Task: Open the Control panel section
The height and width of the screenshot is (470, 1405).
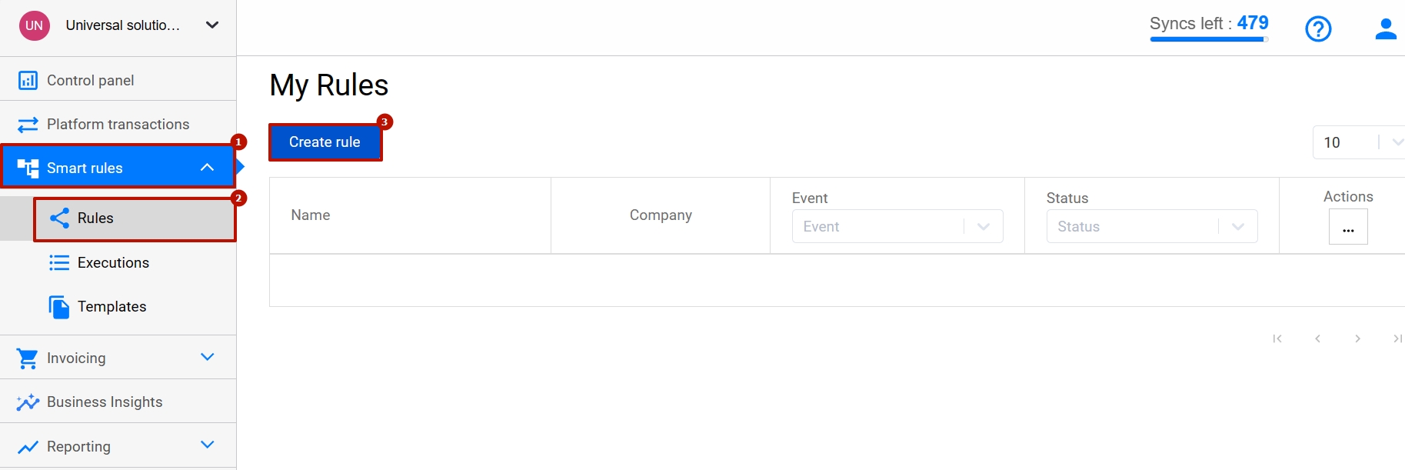Action: (90, 79)
